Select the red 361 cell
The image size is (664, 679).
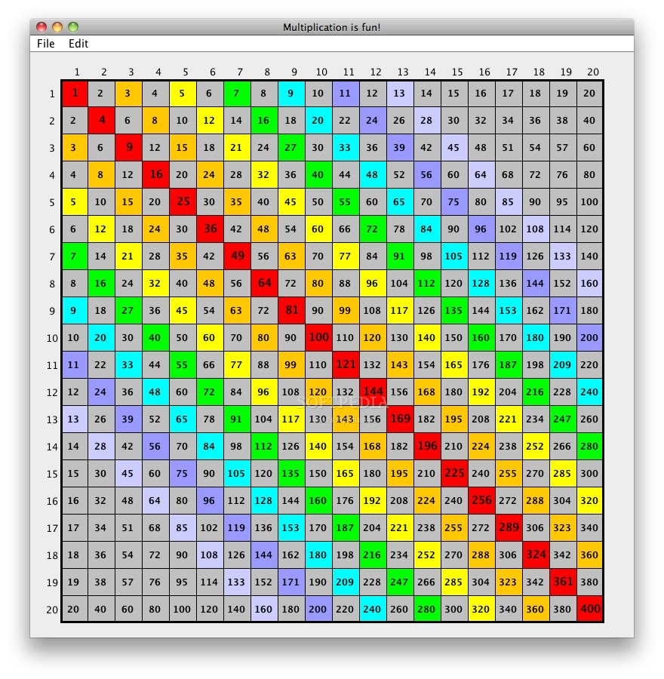click(563, 582)
